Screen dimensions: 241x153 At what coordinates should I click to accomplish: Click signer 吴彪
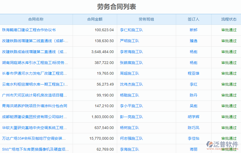click(x=194, y=106)
